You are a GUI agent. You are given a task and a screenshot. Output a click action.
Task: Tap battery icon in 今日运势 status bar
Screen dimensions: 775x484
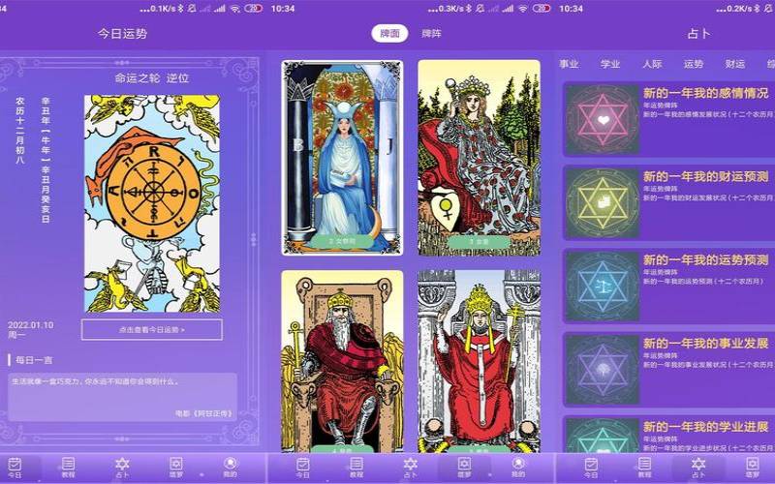click(x=253, y=9)
